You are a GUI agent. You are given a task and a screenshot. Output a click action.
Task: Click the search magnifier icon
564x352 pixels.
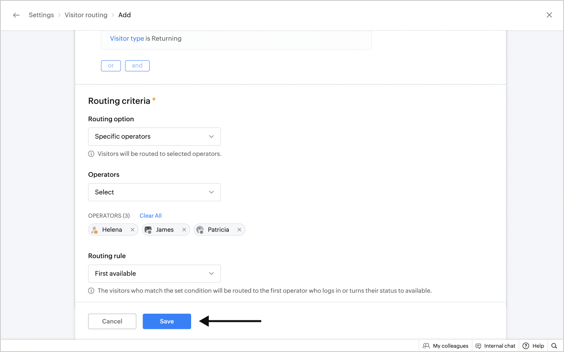point(554,346)
